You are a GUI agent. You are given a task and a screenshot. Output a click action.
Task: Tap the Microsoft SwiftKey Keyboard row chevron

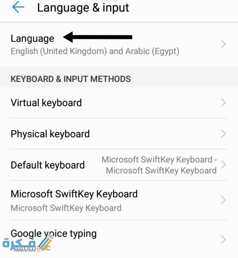[x=223, y=200]
